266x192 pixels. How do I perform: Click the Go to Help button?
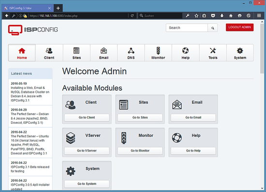point(193,150)
